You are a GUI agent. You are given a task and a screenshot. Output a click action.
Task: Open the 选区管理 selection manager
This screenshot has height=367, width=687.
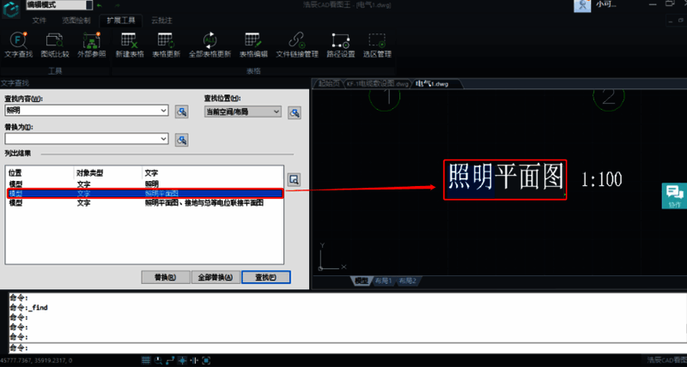pos(377,45)
